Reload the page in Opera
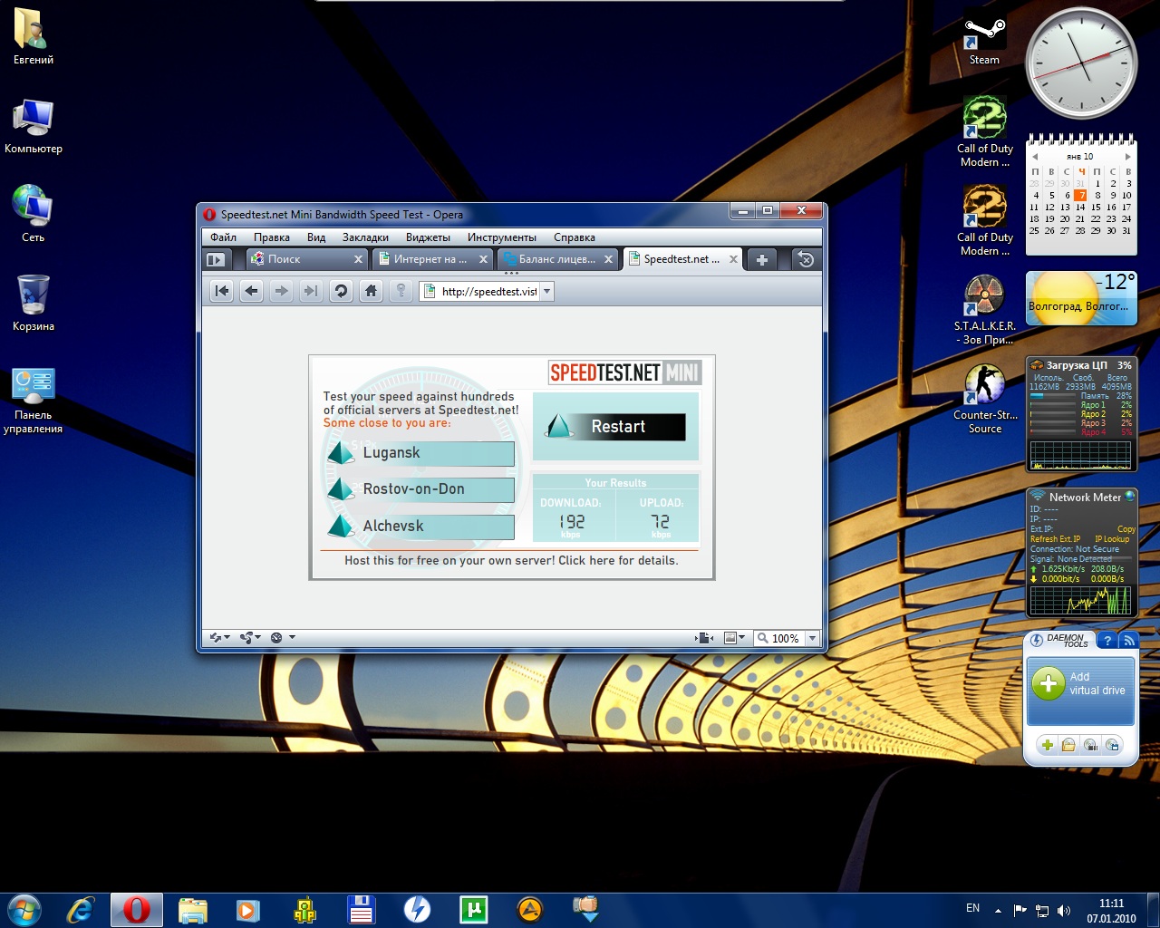The height and width of the screenshot is (928, 1160). click(x=341, y=291)
